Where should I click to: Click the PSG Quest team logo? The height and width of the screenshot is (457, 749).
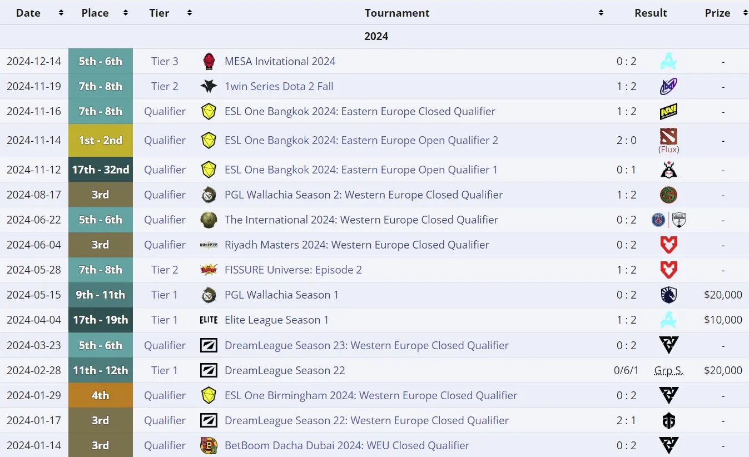[668, 220]
